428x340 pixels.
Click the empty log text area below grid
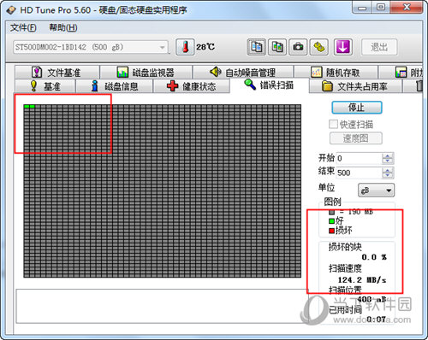[x=161, y=306]
